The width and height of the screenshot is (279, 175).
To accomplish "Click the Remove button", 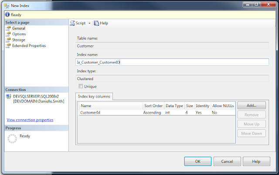I will [x=252, y=115].
